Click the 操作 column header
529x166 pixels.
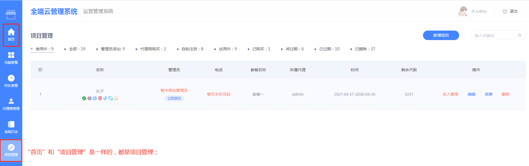point(476,70)
